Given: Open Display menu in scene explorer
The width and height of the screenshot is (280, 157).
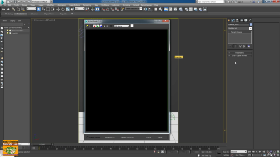Looking at the screenshot, I should (x=13, y=21).
